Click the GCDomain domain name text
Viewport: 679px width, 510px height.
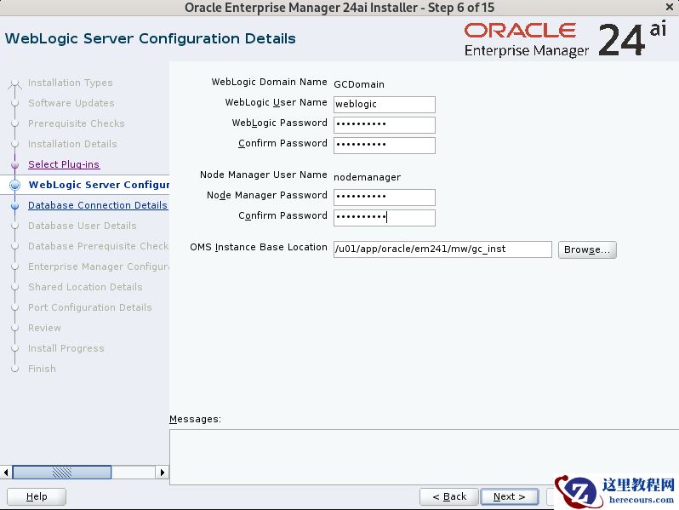click(359, 84)
